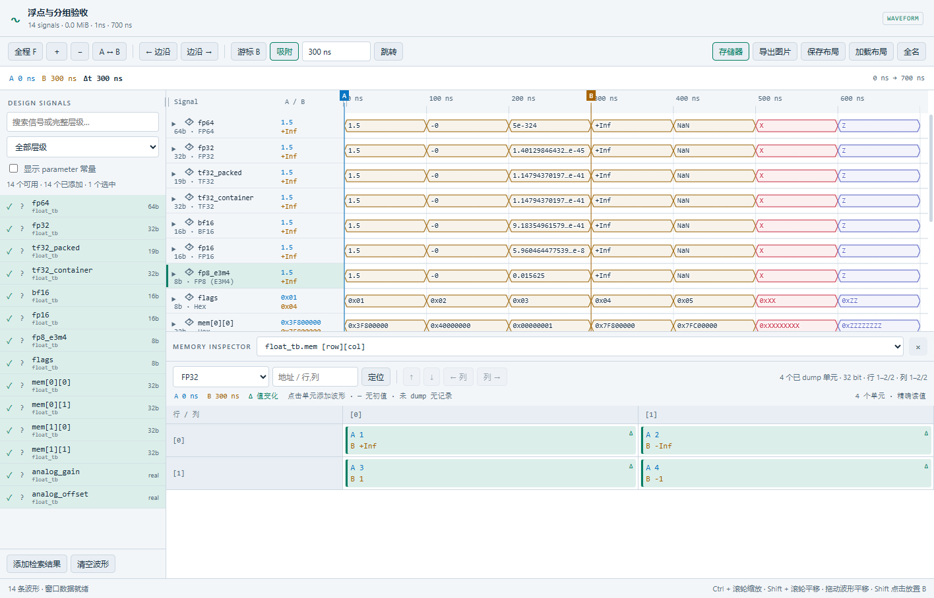Toggle the 吸附 snap button

(x=284, y=51)
